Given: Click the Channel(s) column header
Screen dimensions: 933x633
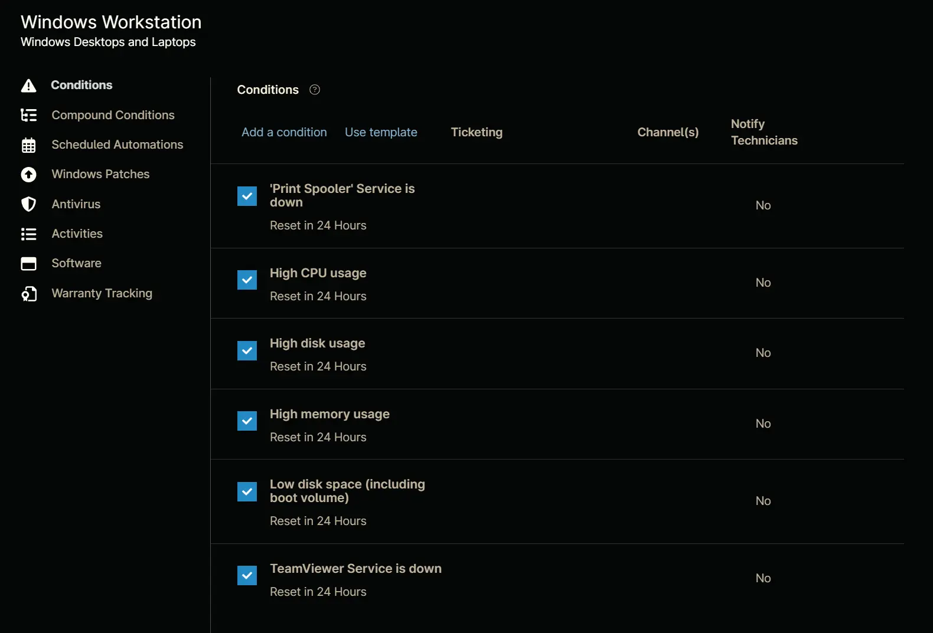Looking at the screenshot, I should [668, 132].
